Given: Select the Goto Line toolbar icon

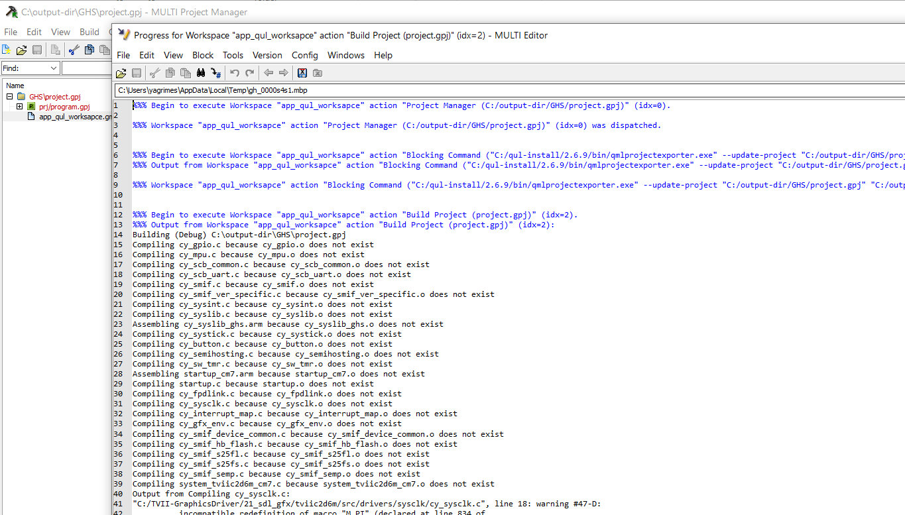Looking at the screenshot, I should coord(215,73).
